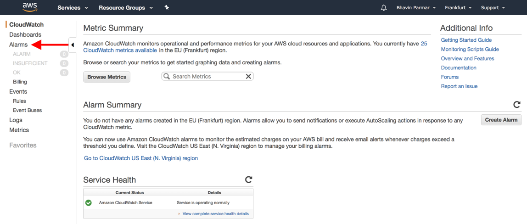Click the magnifier icon in Search Metrics

pos(167,77)
